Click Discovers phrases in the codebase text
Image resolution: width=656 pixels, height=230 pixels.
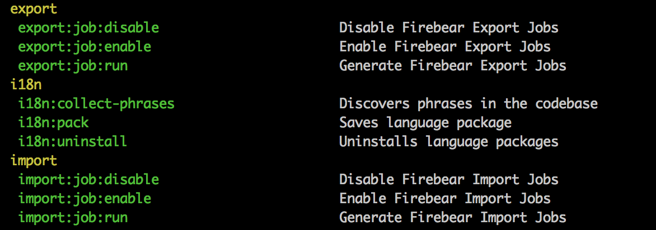pyautogui.click(x=468, y=103)
